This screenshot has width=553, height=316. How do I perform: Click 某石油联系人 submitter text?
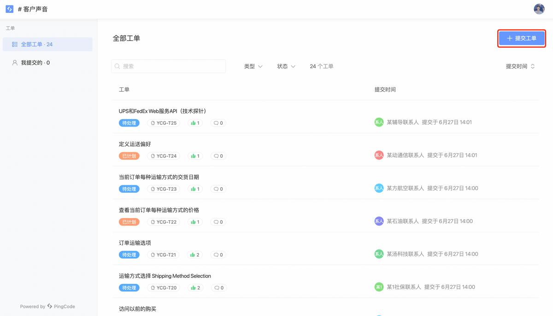pyautogui.click(x=403, y=221)
